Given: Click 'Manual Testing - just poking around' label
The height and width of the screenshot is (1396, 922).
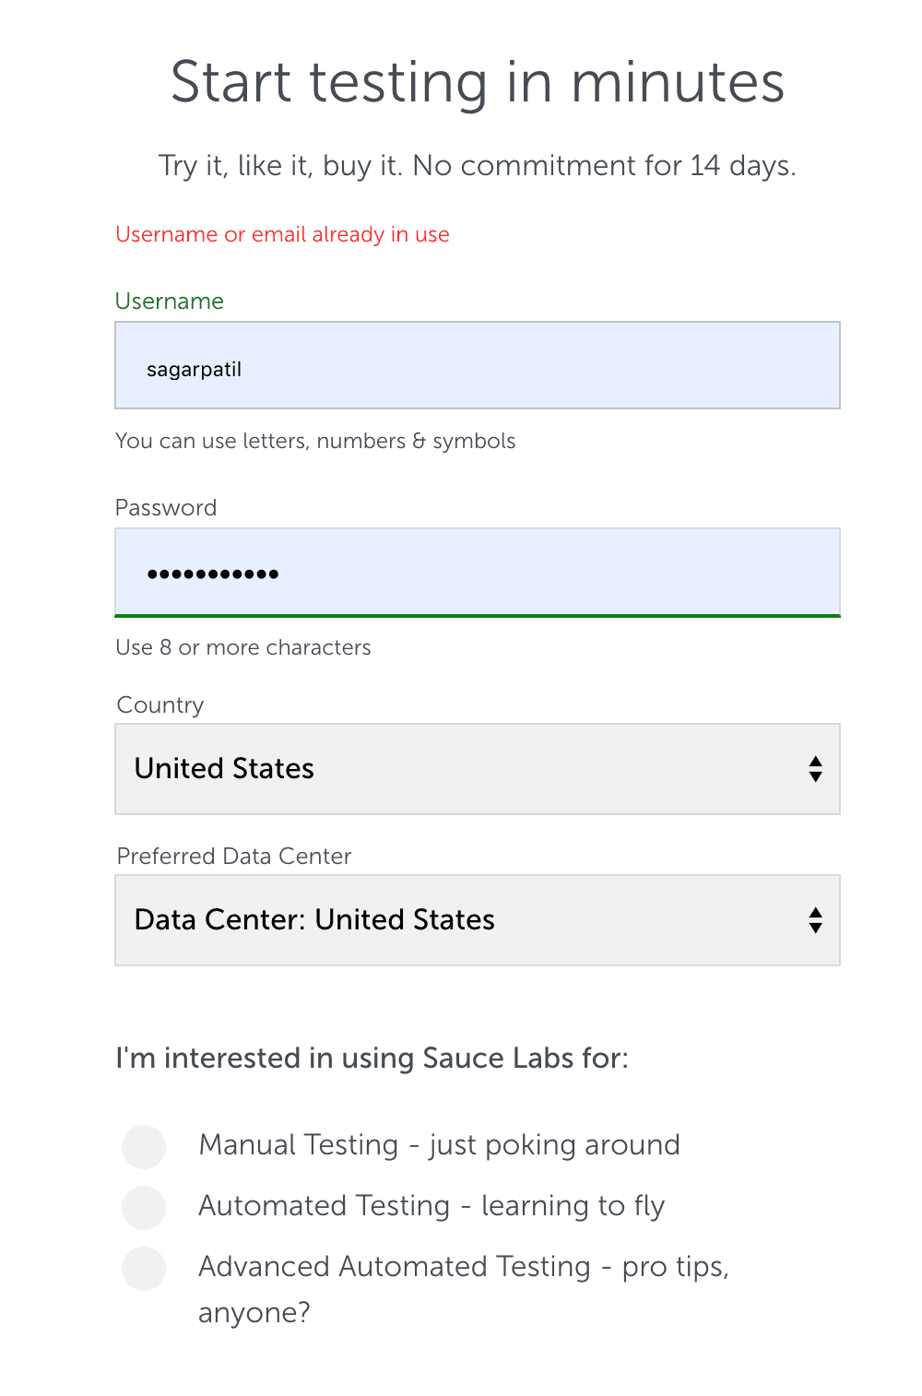Looking at the screenshot, I should click(439, 1145).
